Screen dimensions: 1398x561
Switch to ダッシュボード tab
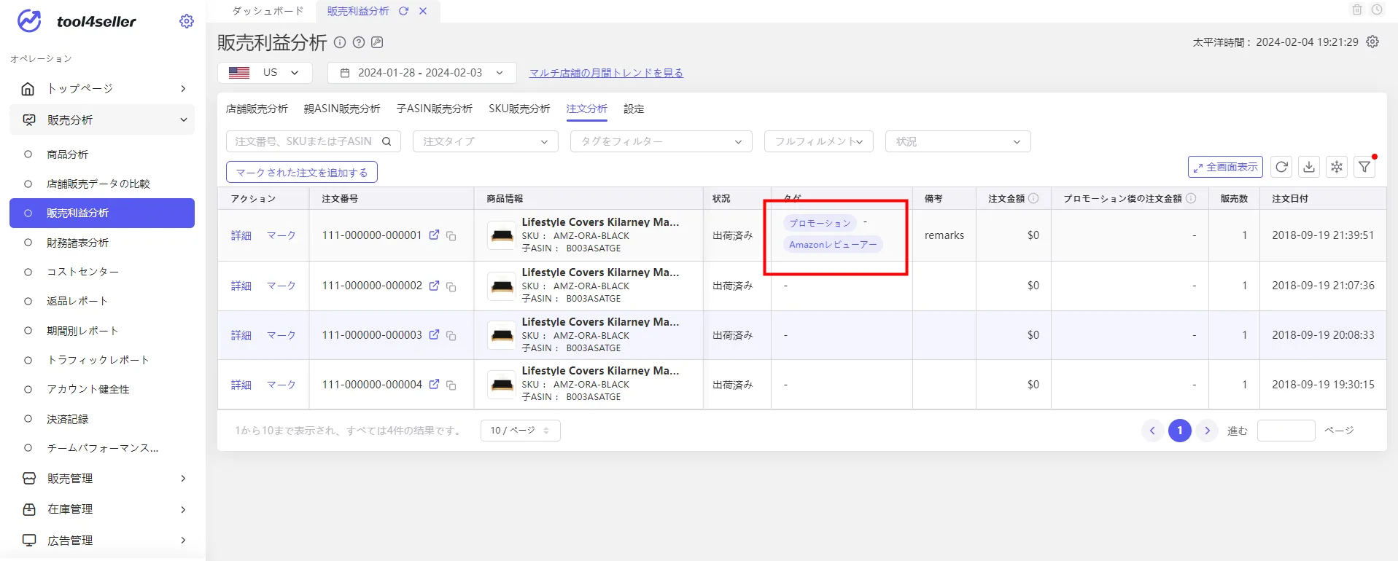tap(268, 11)
